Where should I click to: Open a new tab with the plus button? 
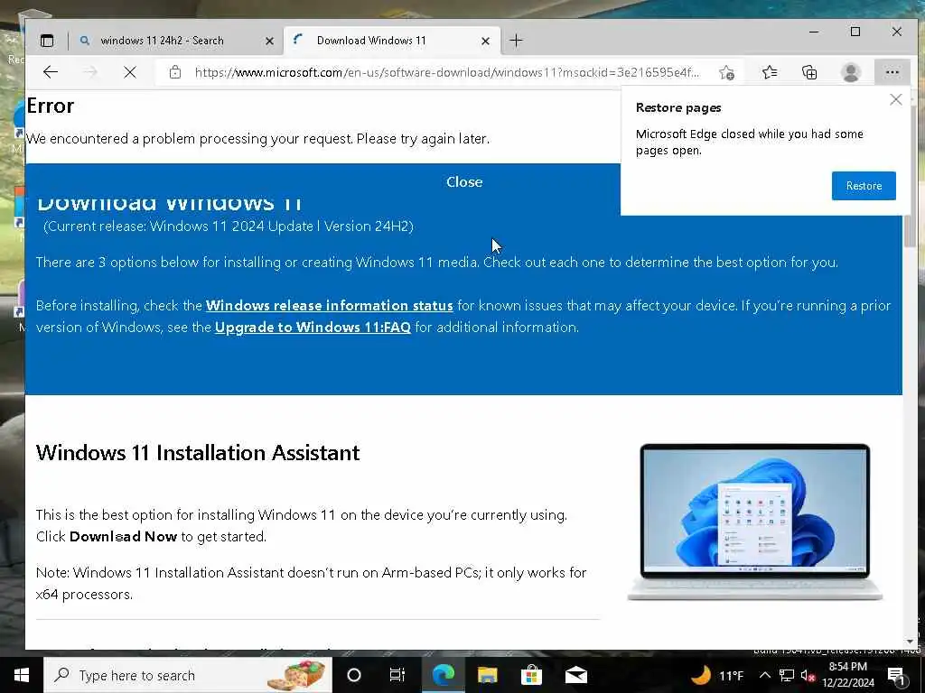click(x=516, y=41)
